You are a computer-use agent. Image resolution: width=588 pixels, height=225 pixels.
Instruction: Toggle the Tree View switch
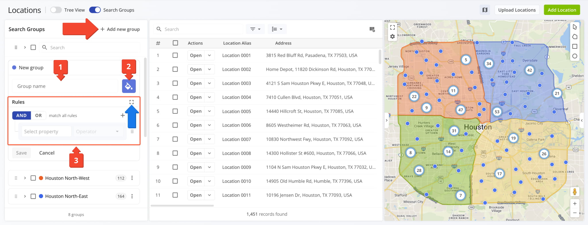[56, 10]
